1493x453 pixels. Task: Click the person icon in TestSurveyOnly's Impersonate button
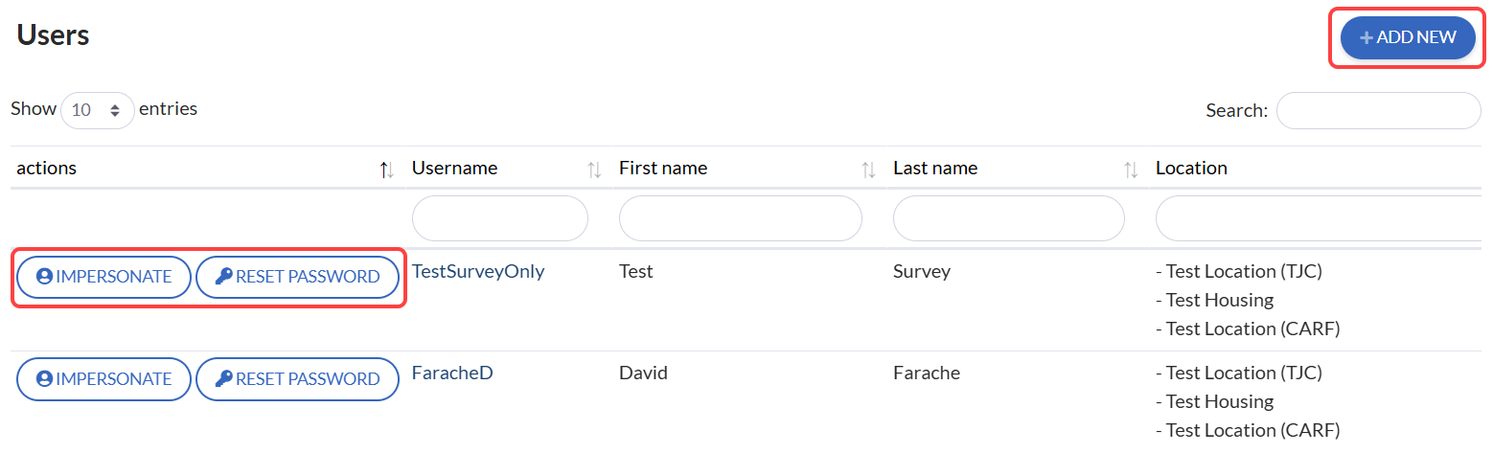44,277
